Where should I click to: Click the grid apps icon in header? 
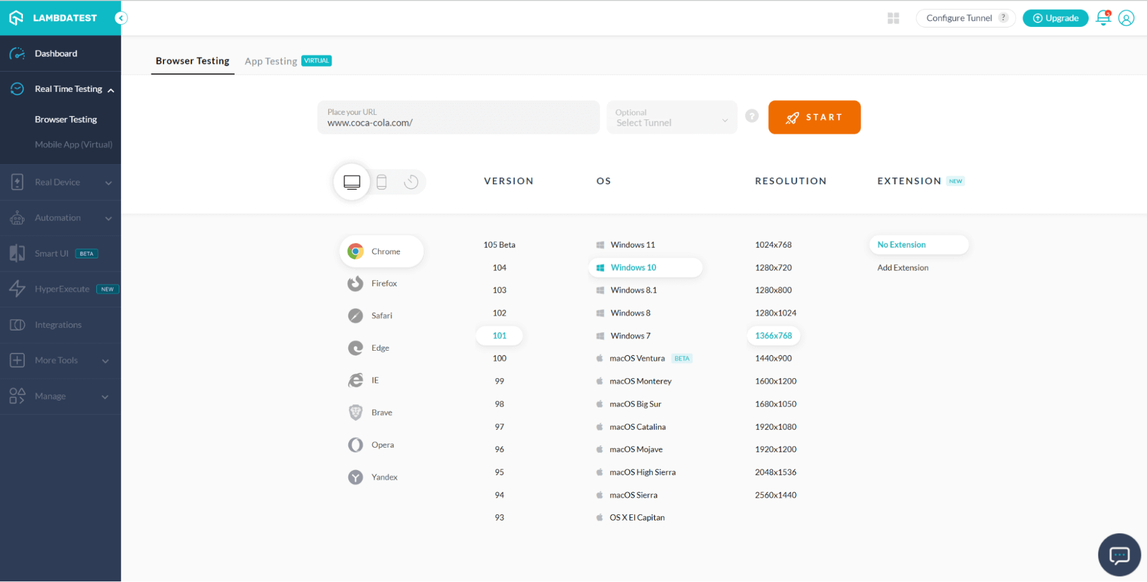point(893,18)
